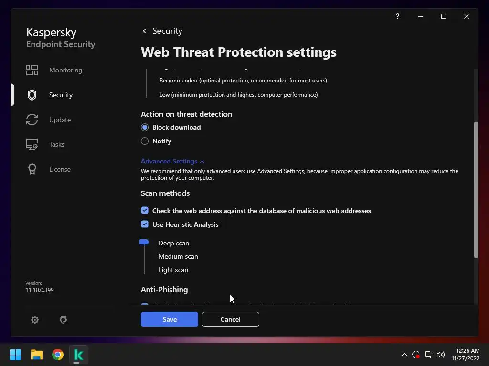Image resolution: width=489 pixels, height=366 pixels.
Task: Click the sync status tray icon
Action: 416,355
